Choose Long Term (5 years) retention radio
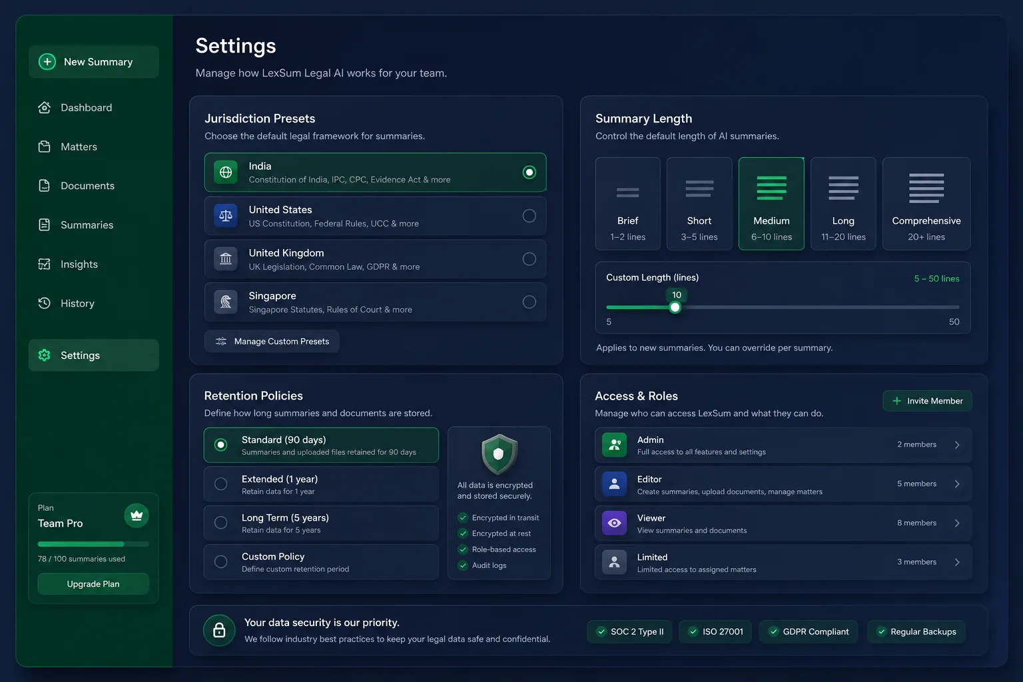 tap(221, 523)
